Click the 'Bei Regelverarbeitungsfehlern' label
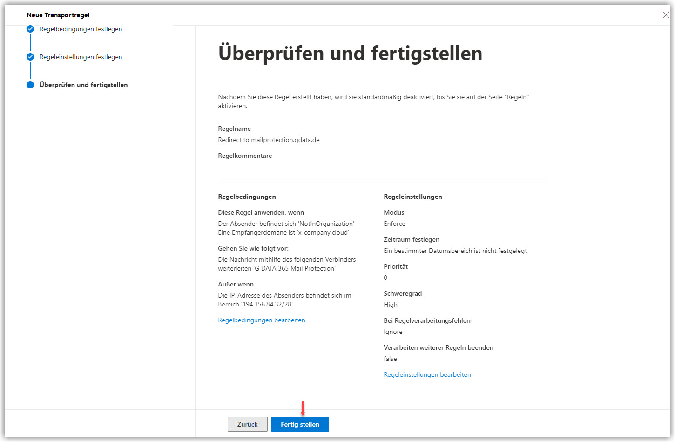This screenshot has width=675, height=442. [428, 320]
